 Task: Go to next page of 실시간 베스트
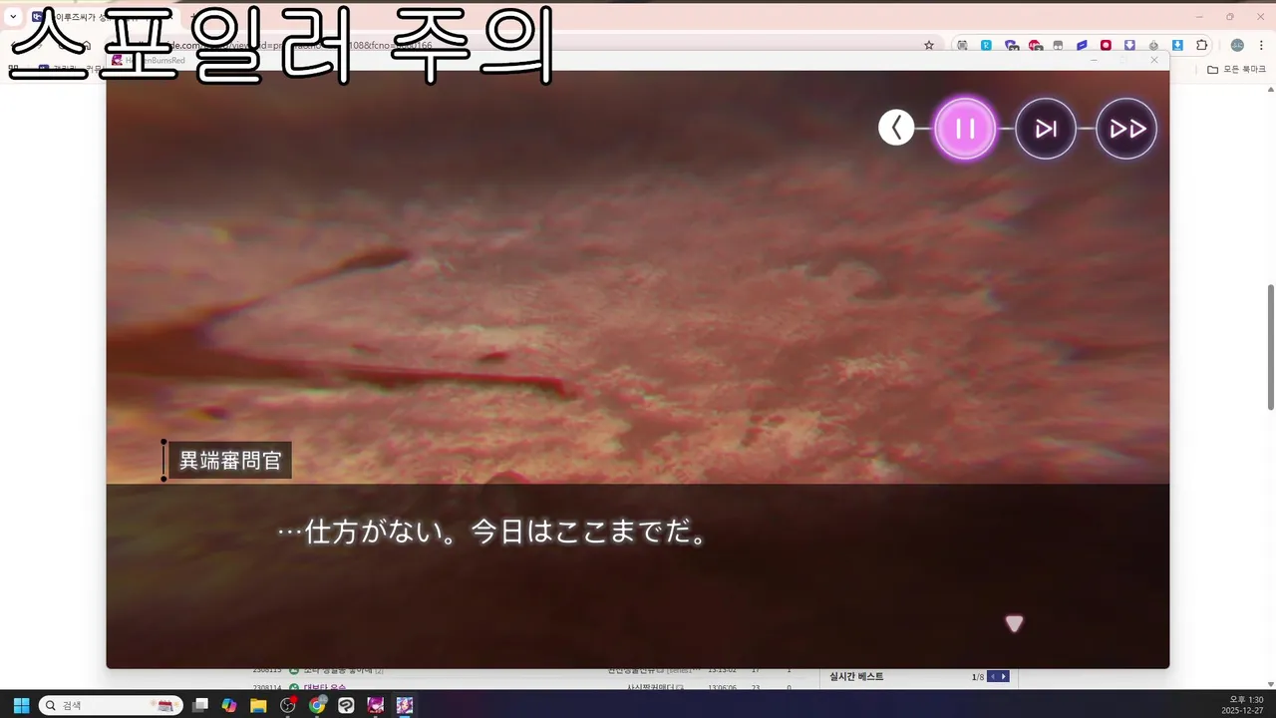tap(1004, 677)
